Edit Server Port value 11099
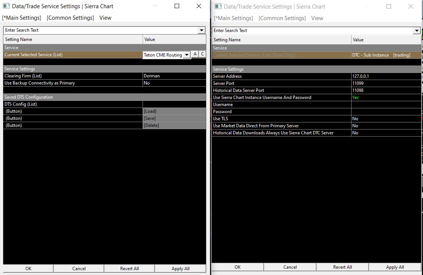This screenshot has width=423, height=275. (386, 83)
